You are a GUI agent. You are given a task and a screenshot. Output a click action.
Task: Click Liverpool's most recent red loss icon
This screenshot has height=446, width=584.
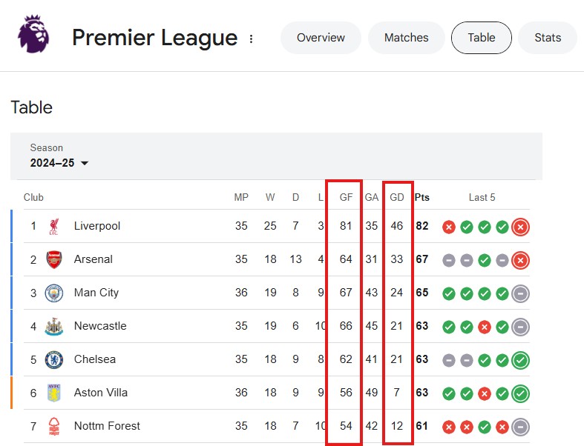click(520, 227)
